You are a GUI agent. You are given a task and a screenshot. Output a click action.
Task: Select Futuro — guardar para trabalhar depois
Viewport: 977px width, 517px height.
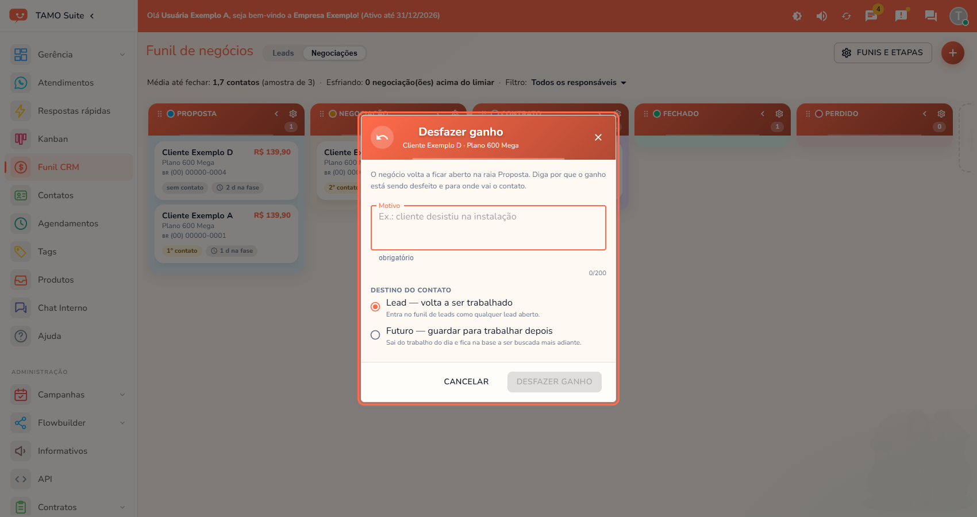pyautogui.click(x=375, y=335)
